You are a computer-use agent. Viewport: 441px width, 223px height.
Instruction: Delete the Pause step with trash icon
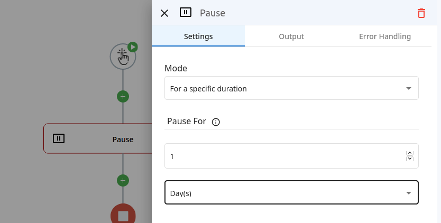point(421,13)
